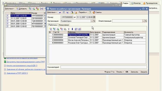
Task: Click the Главный бухгалтер position cell
Action: point(135,35)
